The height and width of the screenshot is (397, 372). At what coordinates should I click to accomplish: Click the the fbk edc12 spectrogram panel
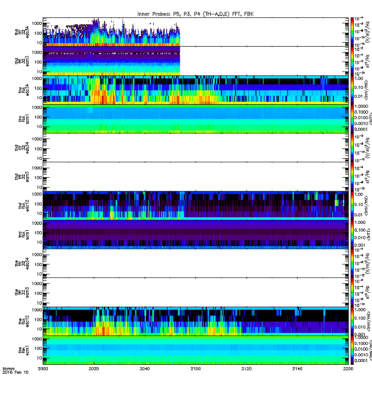[195, 321]
